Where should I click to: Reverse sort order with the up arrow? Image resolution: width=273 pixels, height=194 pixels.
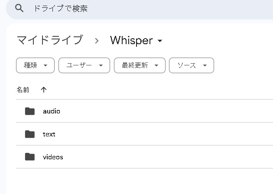click(x=43, y=90)
